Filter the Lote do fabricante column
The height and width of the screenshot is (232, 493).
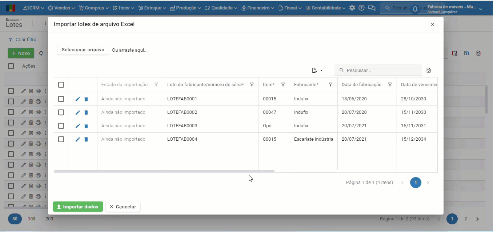tap(252, 85)
